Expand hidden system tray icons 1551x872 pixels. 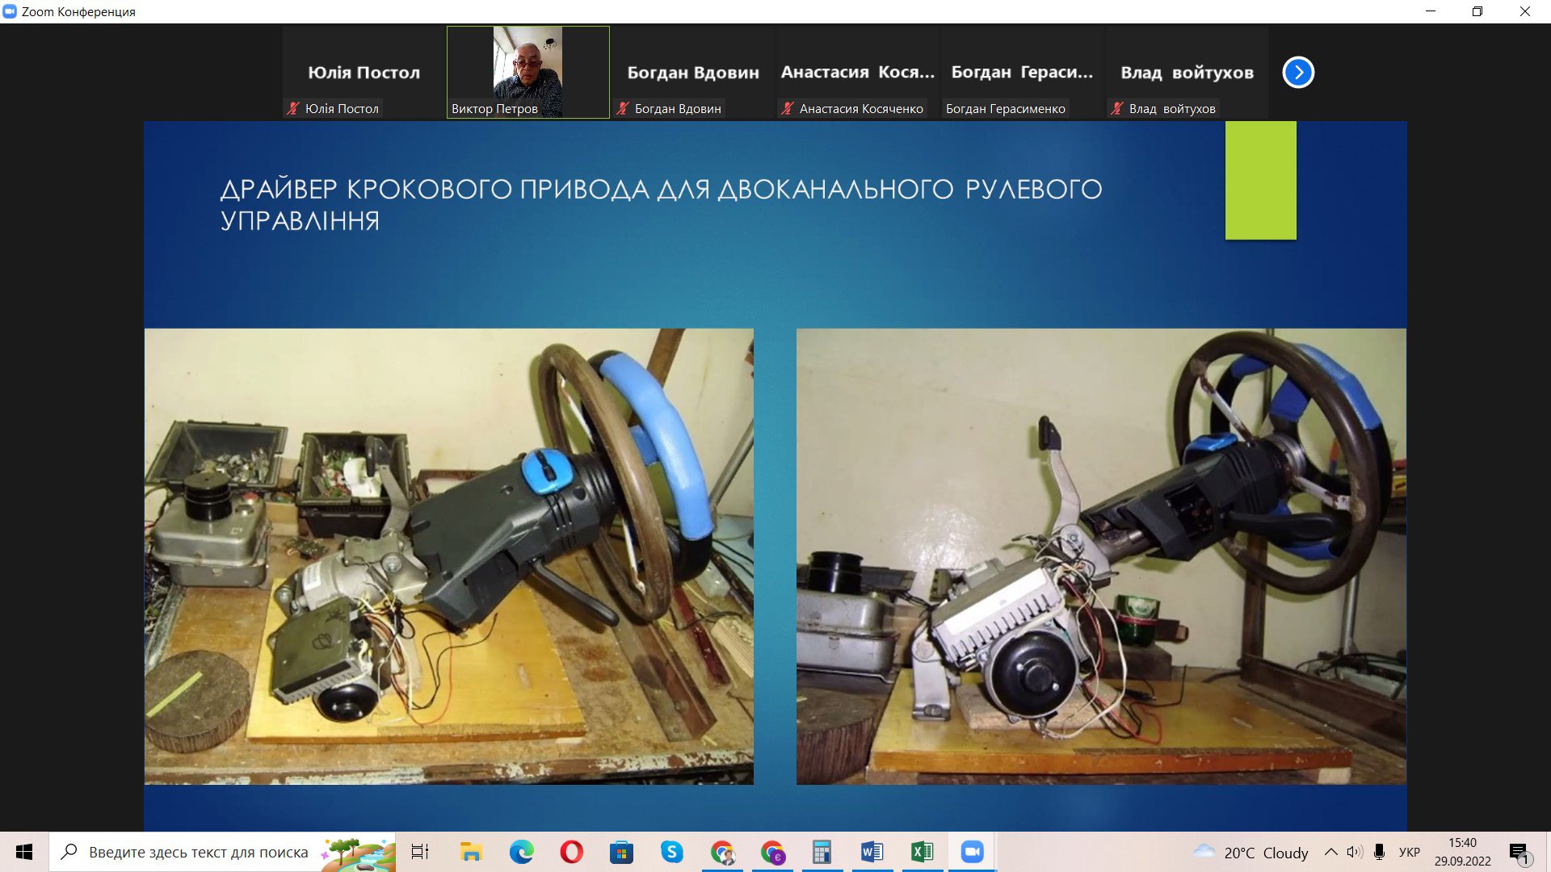click(1330, 852)
